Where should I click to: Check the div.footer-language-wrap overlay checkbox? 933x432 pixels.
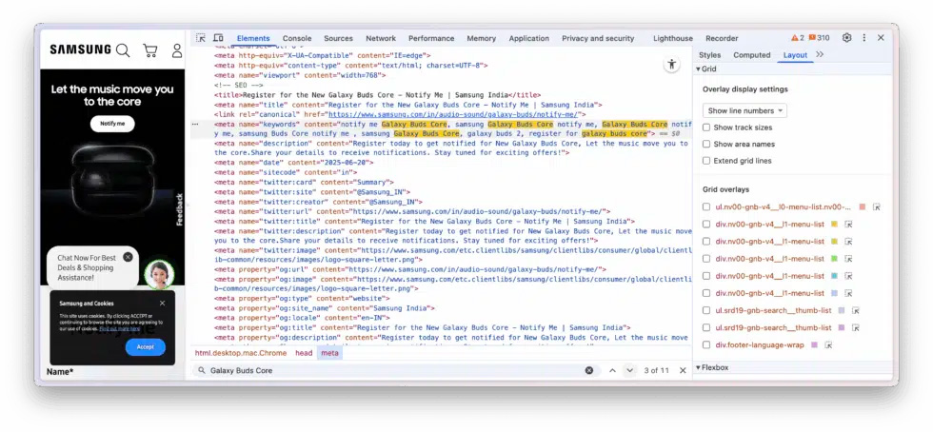tap(706, 344)
